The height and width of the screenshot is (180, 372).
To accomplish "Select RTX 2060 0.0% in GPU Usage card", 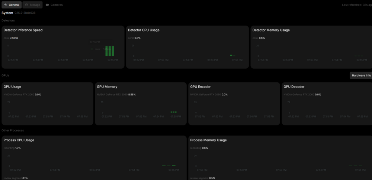I will click(x=22, y=95).
